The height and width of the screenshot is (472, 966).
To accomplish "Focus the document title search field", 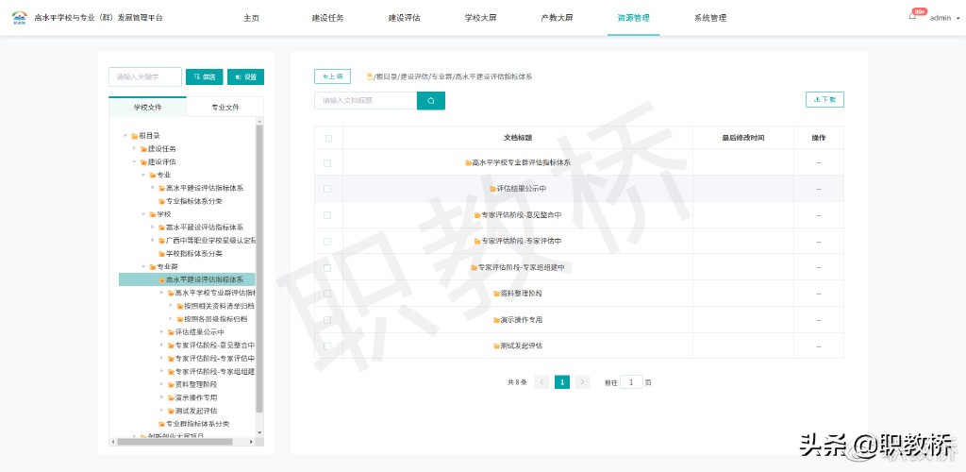I will 365,100.
